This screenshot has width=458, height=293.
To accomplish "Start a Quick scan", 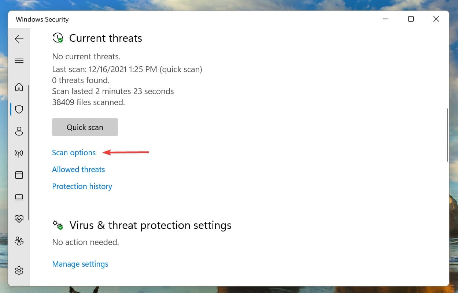I will 85,127.
